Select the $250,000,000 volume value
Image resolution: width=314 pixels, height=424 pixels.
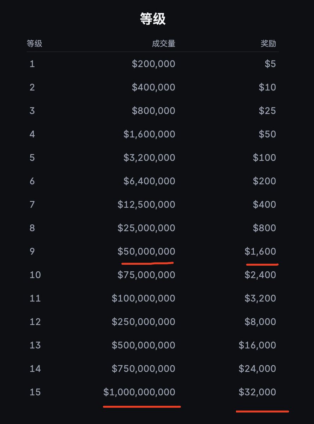(x=144, y=322)
